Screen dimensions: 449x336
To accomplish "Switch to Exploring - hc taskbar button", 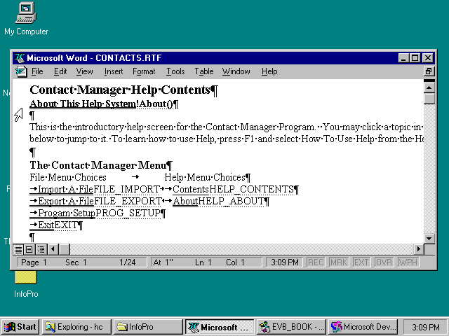I will tap(76, 327).
